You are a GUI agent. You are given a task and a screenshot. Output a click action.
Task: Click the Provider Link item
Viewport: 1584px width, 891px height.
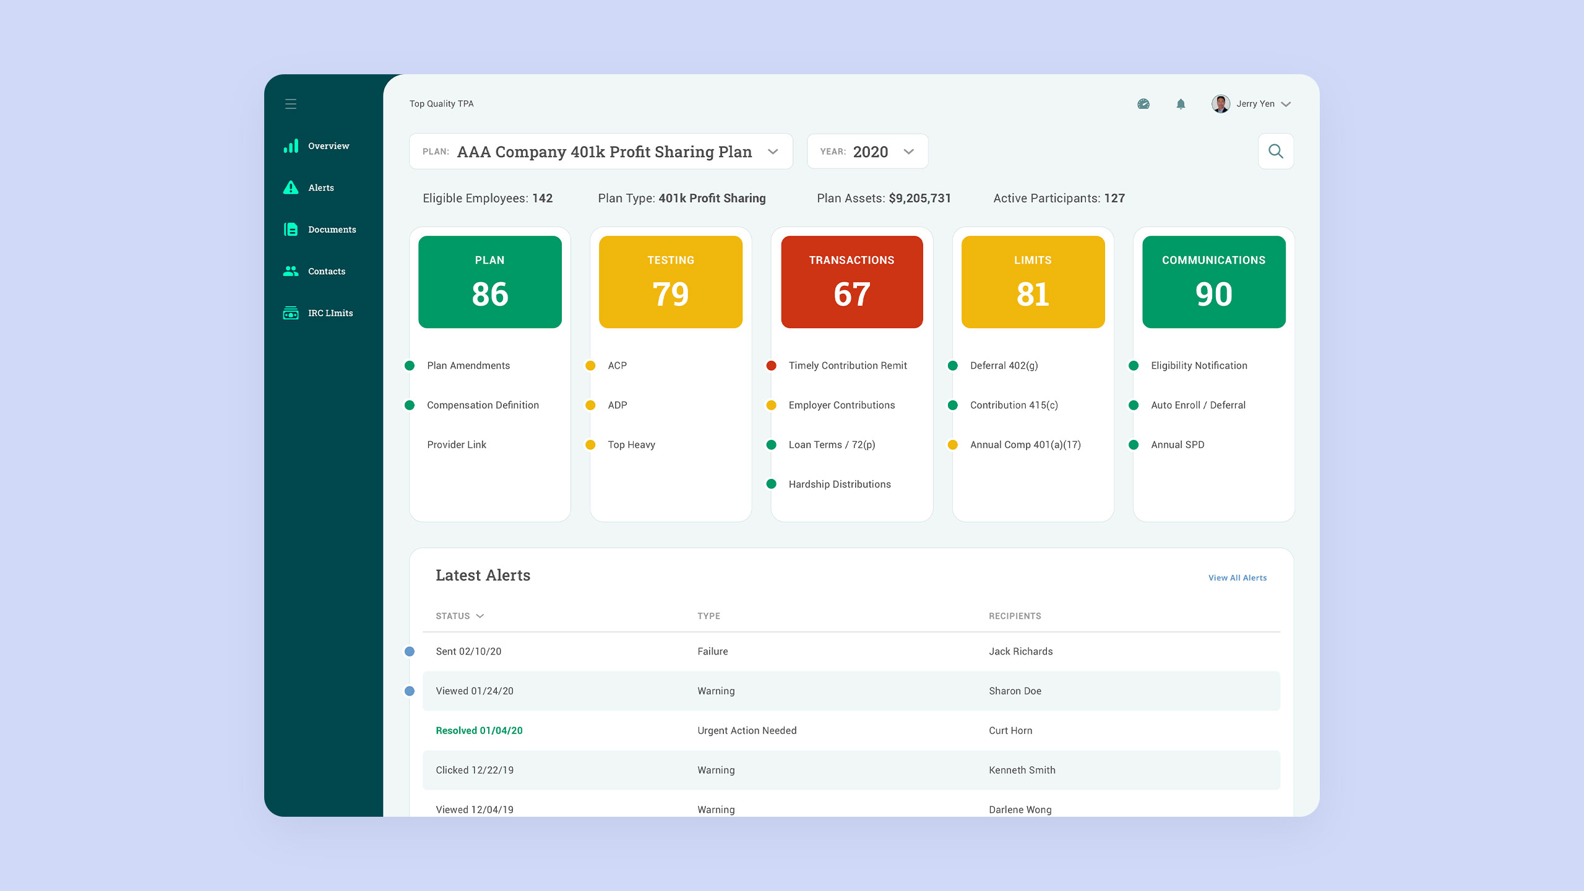(456, 445)
